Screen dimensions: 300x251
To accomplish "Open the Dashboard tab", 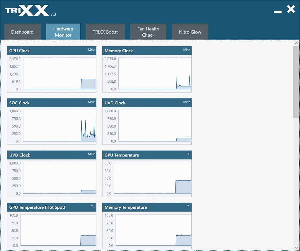I will pos(22,32).
